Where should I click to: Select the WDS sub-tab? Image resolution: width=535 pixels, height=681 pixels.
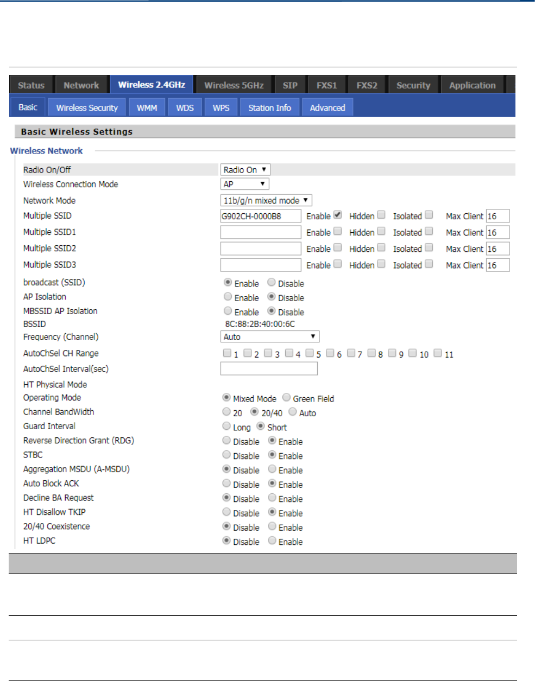pyautogui.click(x=185, y=107)
